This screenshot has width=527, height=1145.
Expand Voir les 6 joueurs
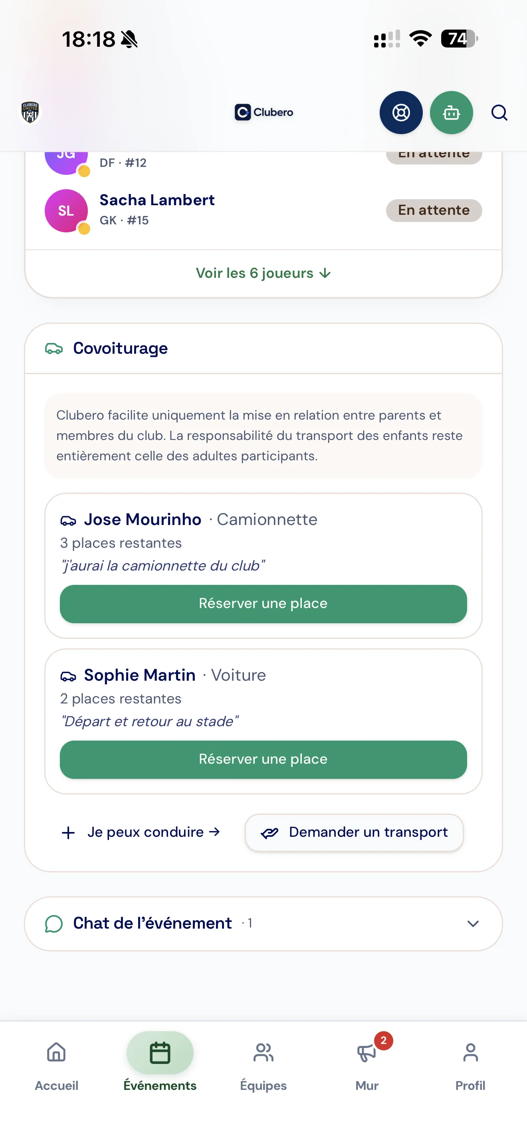coord(263,273)
